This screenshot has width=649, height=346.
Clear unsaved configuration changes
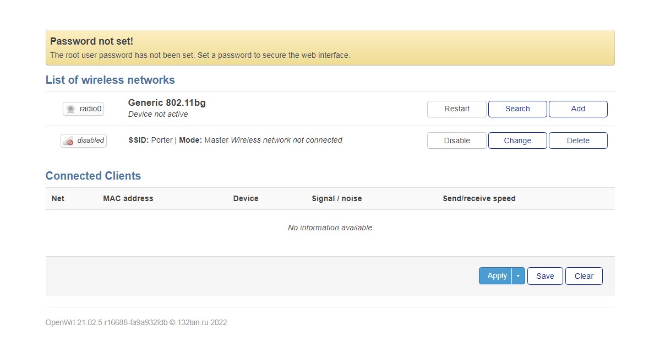coord(583,275)
